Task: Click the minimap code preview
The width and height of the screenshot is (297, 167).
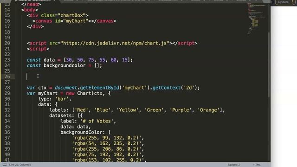Action: point(256,19)
